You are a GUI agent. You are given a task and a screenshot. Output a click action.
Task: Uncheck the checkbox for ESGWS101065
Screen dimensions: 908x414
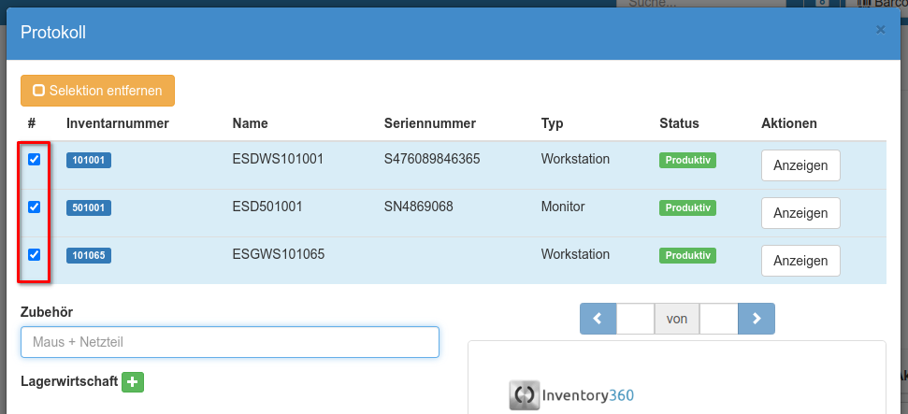click(x=35, y=254)
